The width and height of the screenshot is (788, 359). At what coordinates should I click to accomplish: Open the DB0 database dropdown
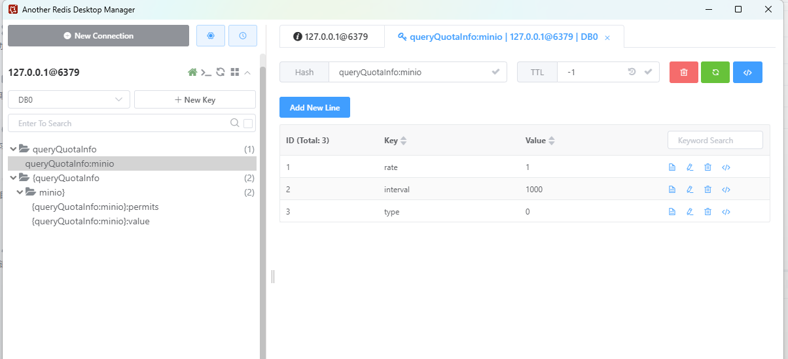69,99
